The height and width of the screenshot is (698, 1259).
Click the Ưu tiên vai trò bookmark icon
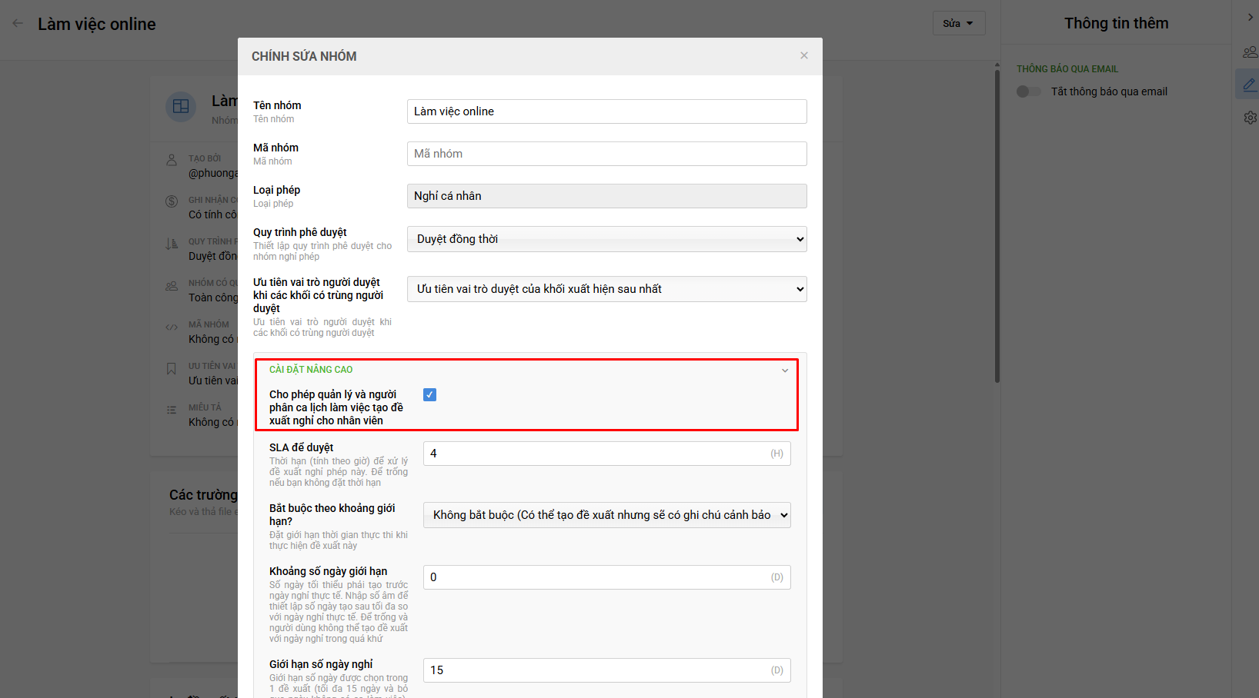pyautogui.click(x=172, y=368)
